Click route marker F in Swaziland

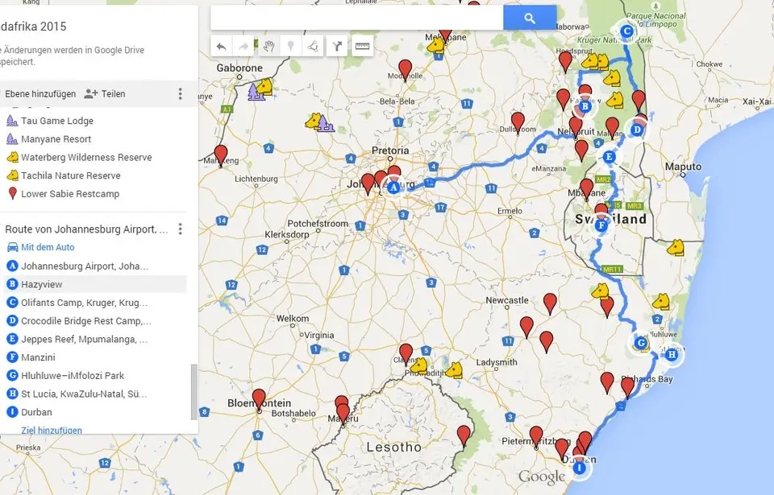pos(601,226)
